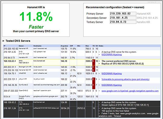Click min value 29703.0
This screenshot has width=163, height=119.
tap(81, 108)
